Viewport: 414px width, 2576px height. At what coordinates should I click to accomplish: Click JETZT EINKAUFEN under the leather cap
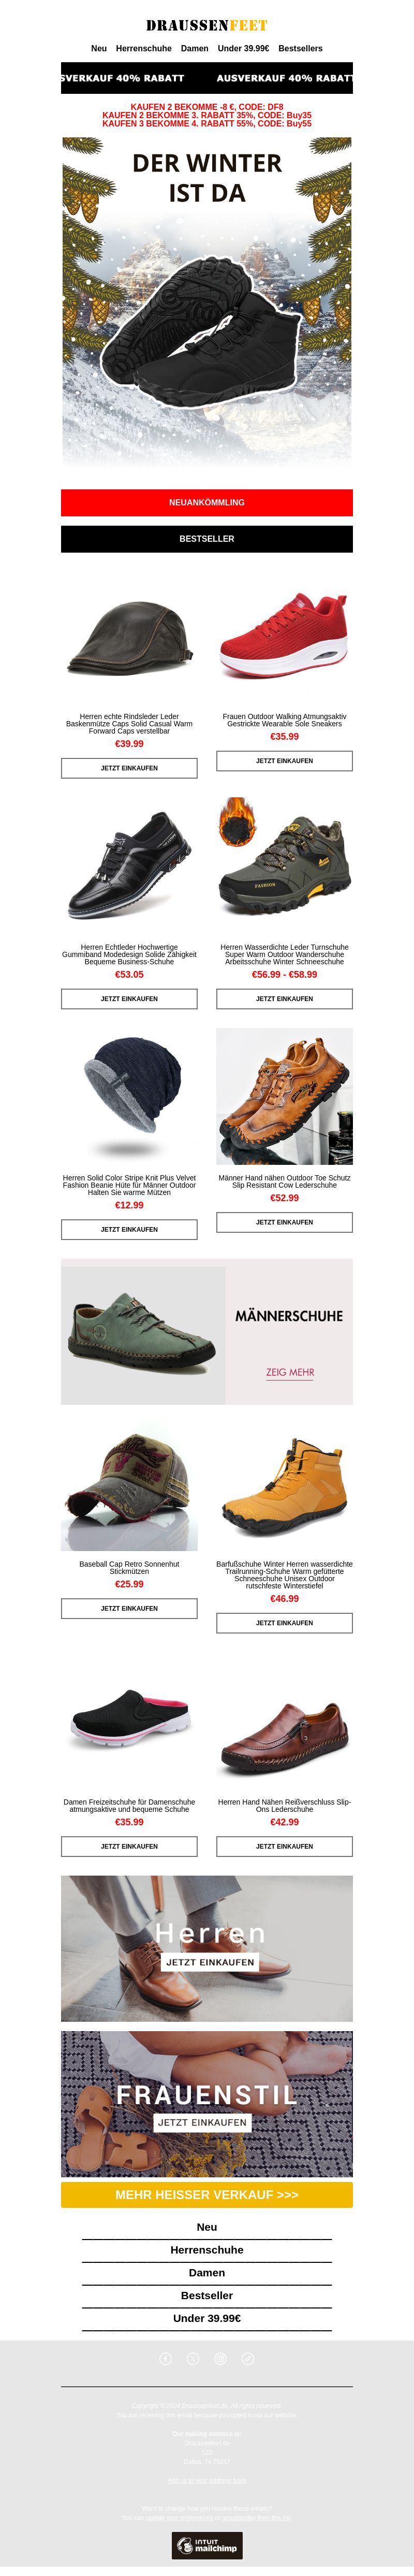click(129, 768)
